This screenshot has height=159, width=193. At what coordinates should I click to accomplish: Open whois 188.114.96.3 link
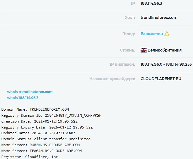coord(23,98)
